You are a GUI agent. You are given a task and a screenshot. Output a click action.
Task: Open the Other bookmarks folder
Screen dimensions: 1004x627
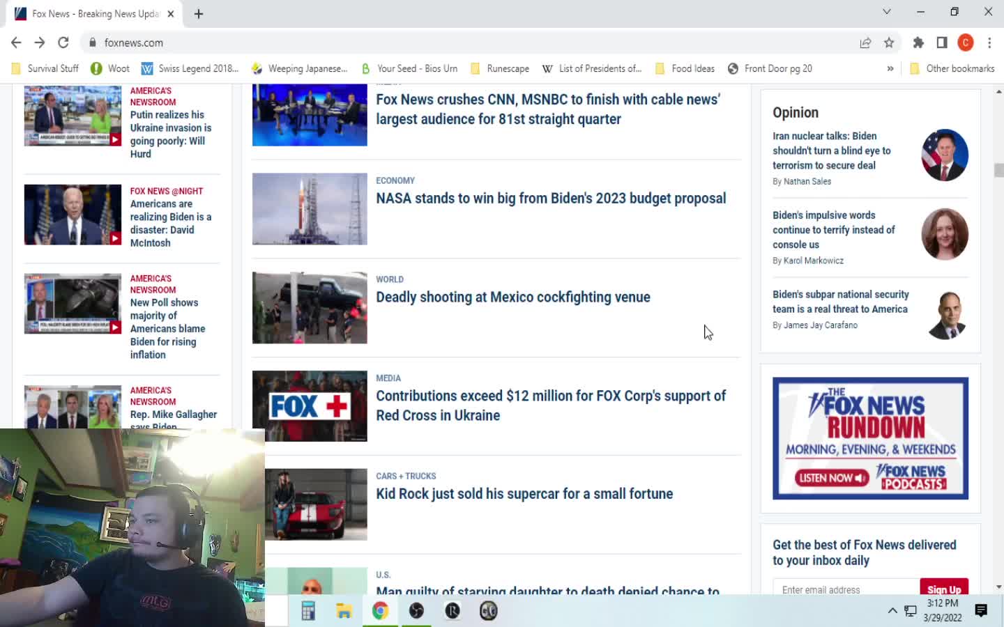click(x=952, y=68)
